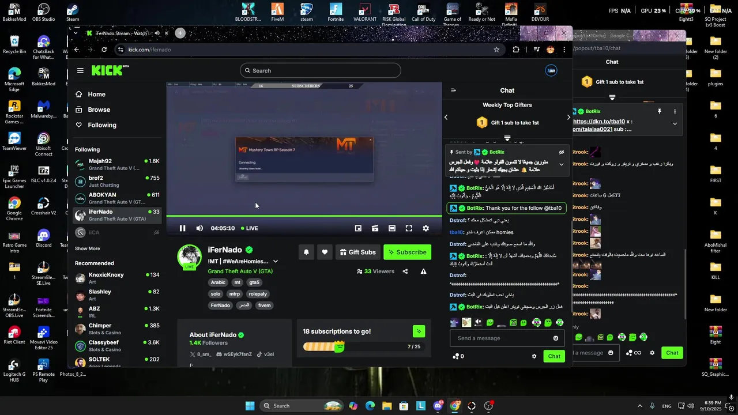The height and width of the screenshot is (415, 738).
Task: Pin icon on popout chat BotRix message
Action: pyautogui.click(x=660, y=111)
